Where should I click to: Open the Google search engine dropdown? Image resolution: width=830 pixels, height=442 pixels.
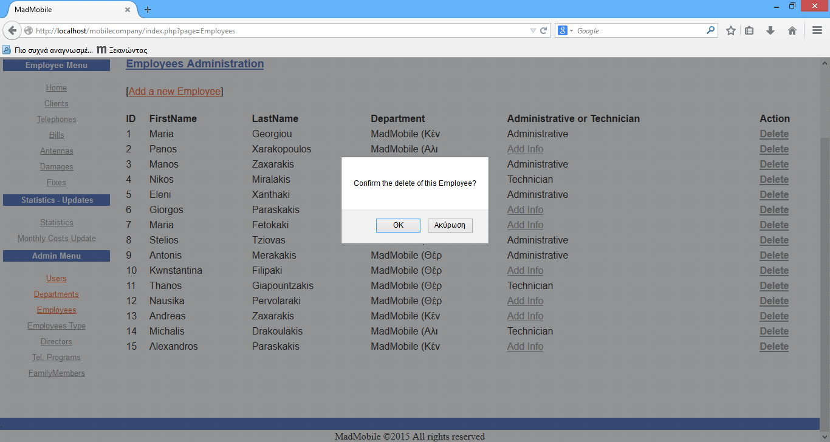coord(566,30)
